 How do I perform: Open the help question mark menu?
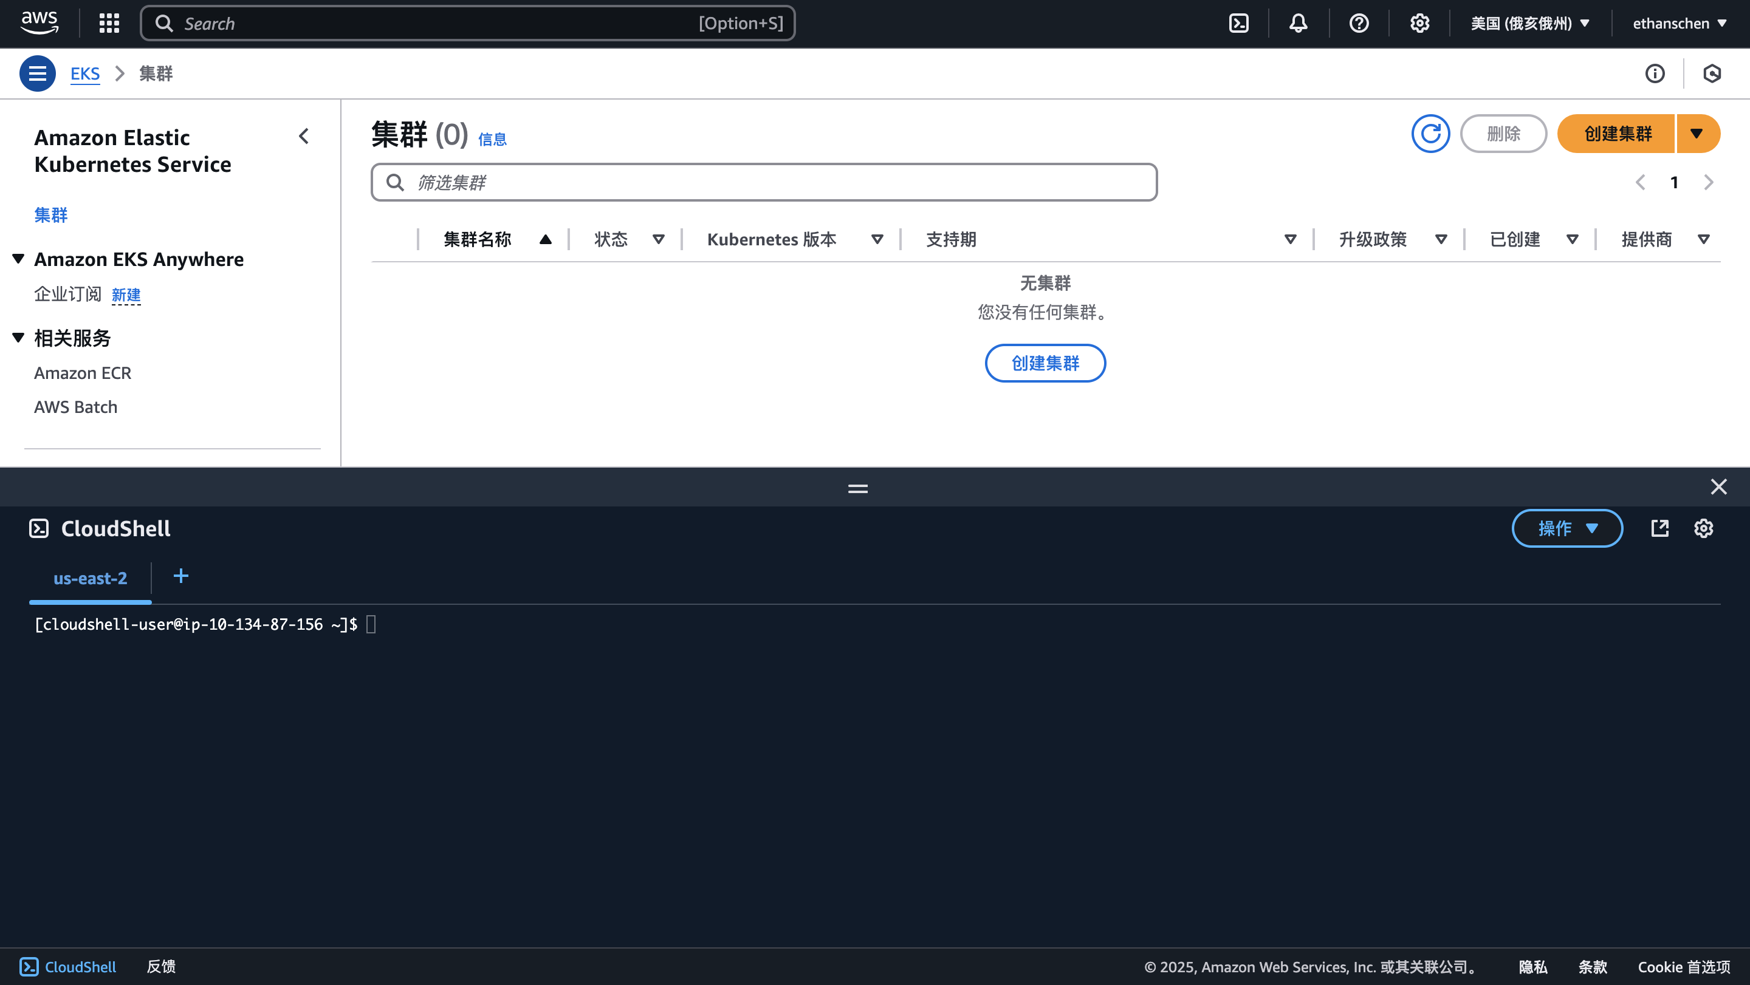pos(1359,23)
